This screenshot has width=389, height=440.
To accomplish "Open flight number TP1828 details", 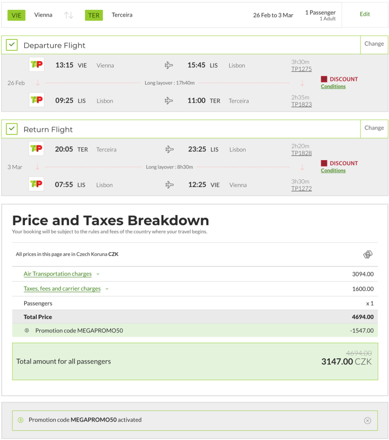I will pyautogui.click(x=301, y=153).
